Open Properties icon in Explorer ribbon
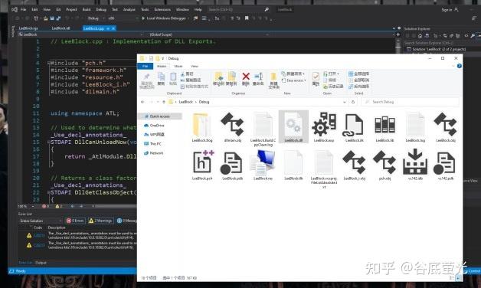This screenshot has height=288, width=481. (316, 76)
